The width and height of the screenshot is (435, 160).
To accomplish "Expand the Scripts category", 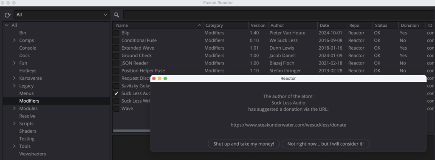I will pyautogui.click(x=14, y=124).
